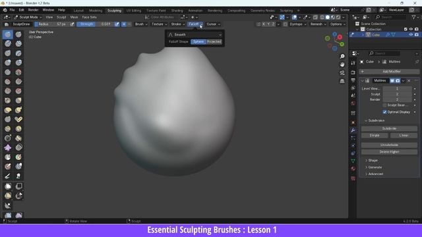Click the viewport zoom magnifier icon
Screen dimensions: 422x237
click(x=342, y=57)
